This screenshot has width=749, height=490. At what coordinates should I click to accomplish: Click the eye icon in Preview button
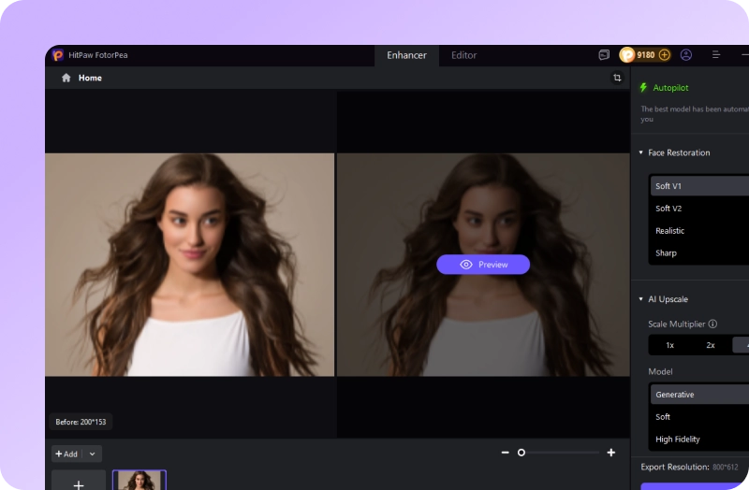tap(466, 265)
